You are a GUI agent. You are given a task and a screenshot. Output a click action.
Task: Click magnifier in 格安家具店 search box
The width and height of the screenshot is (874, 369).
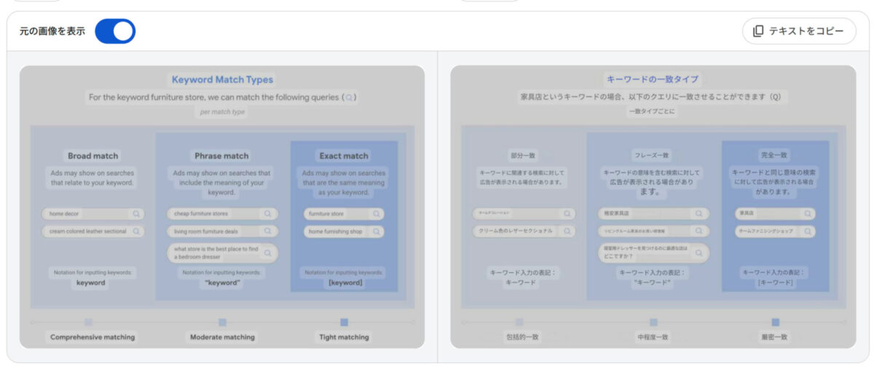[699, 214]
